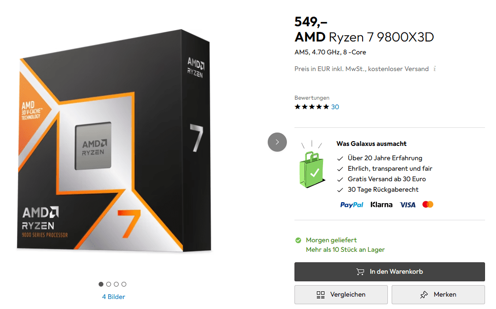496x309 pixels.
Task: Click the AMD Ryzen 7 box image
Action: pos(113,141)
